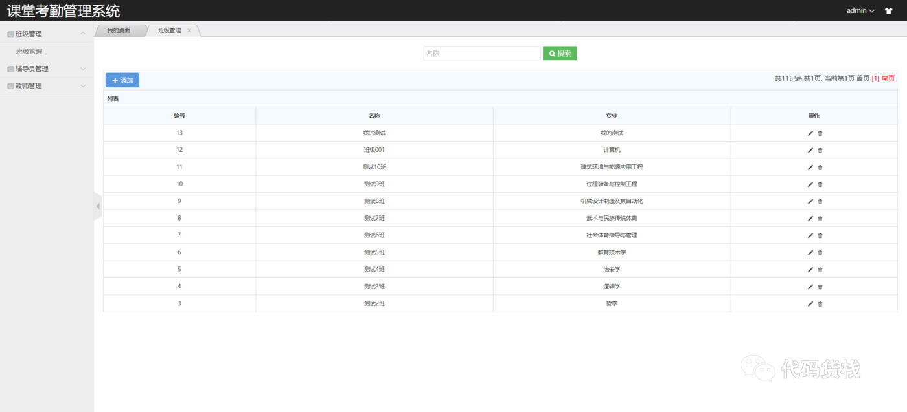
Task: Click the 编号 column header
Action: coord(179,116)
